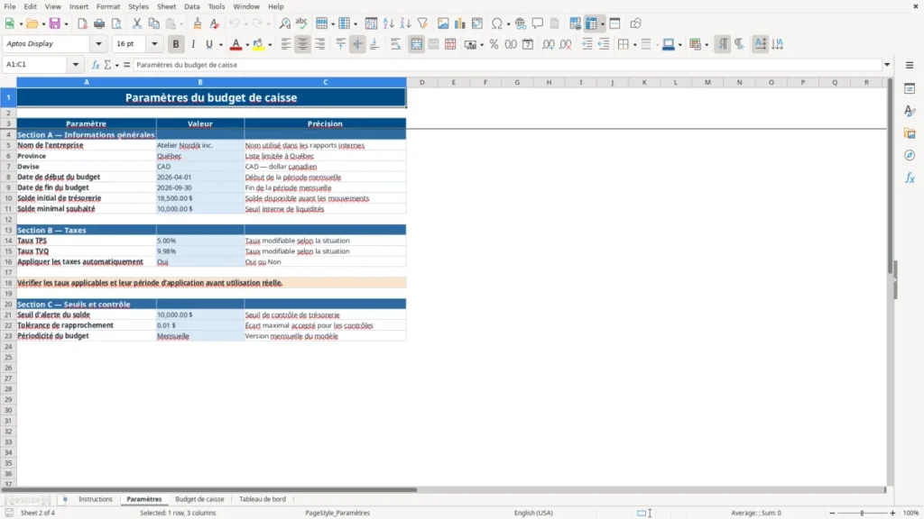Apply AutoFilter with the funnel icon
This screenshot has width=924, height=519.
(422, 23)
